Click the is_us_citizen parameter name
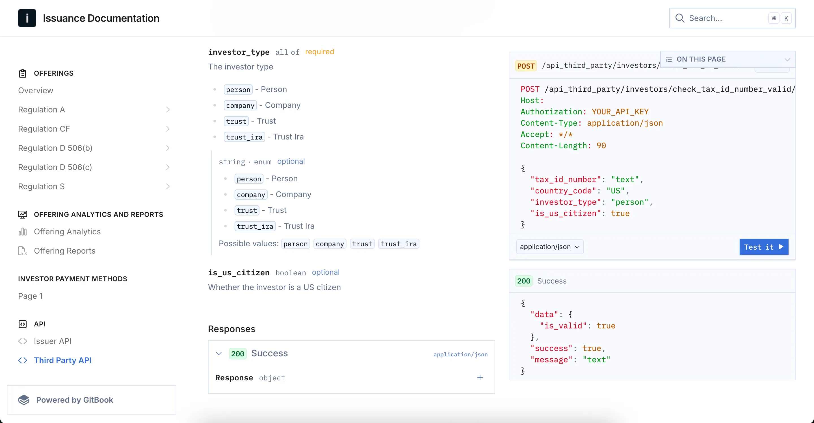The image size is (814, 423). pos(239,273)
